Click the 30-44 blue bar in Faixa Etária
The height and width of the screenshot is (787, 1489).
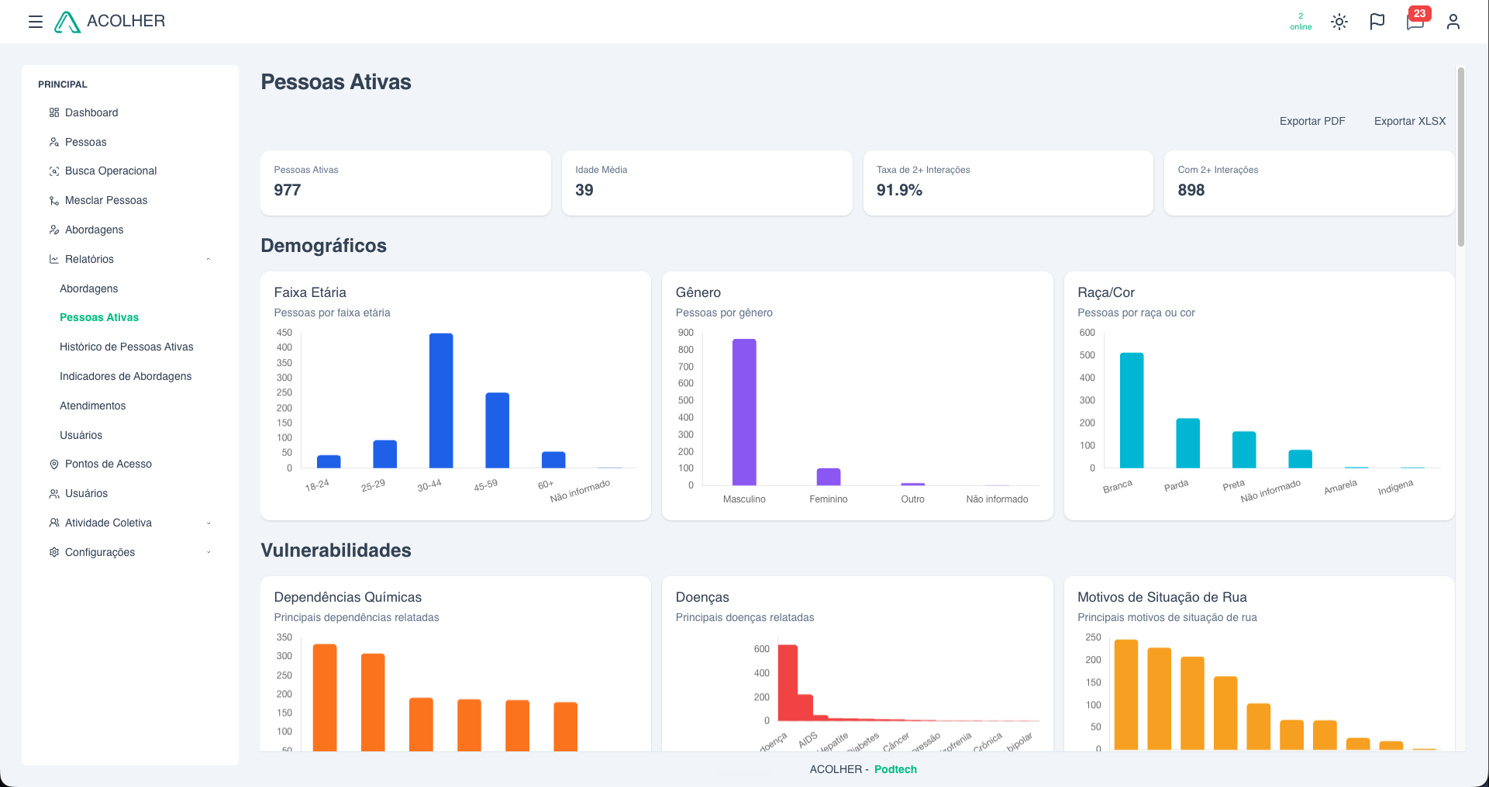[x=441, y=400]
